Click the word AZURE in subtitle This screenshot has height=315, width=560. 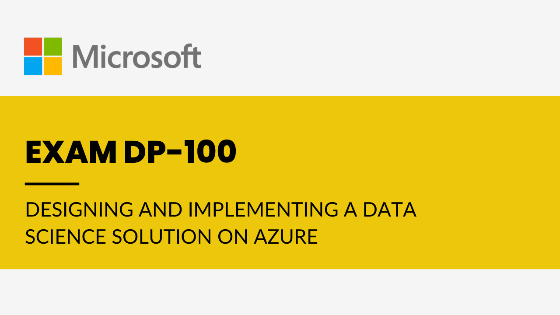pyautogui.click(x=286, y=237)
